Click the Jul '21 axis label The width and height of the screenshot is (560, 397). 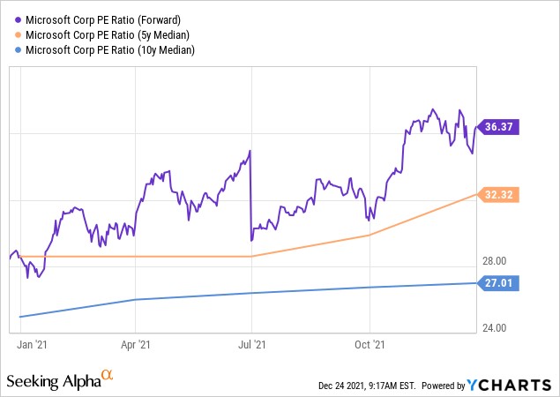(x=252, y=345)
